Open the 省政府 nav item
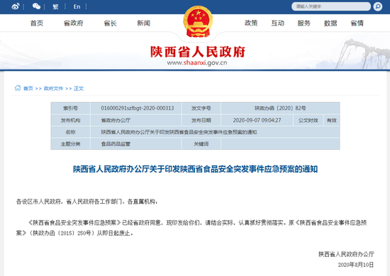This screenshot has height=276, width=390. point(73,23)
